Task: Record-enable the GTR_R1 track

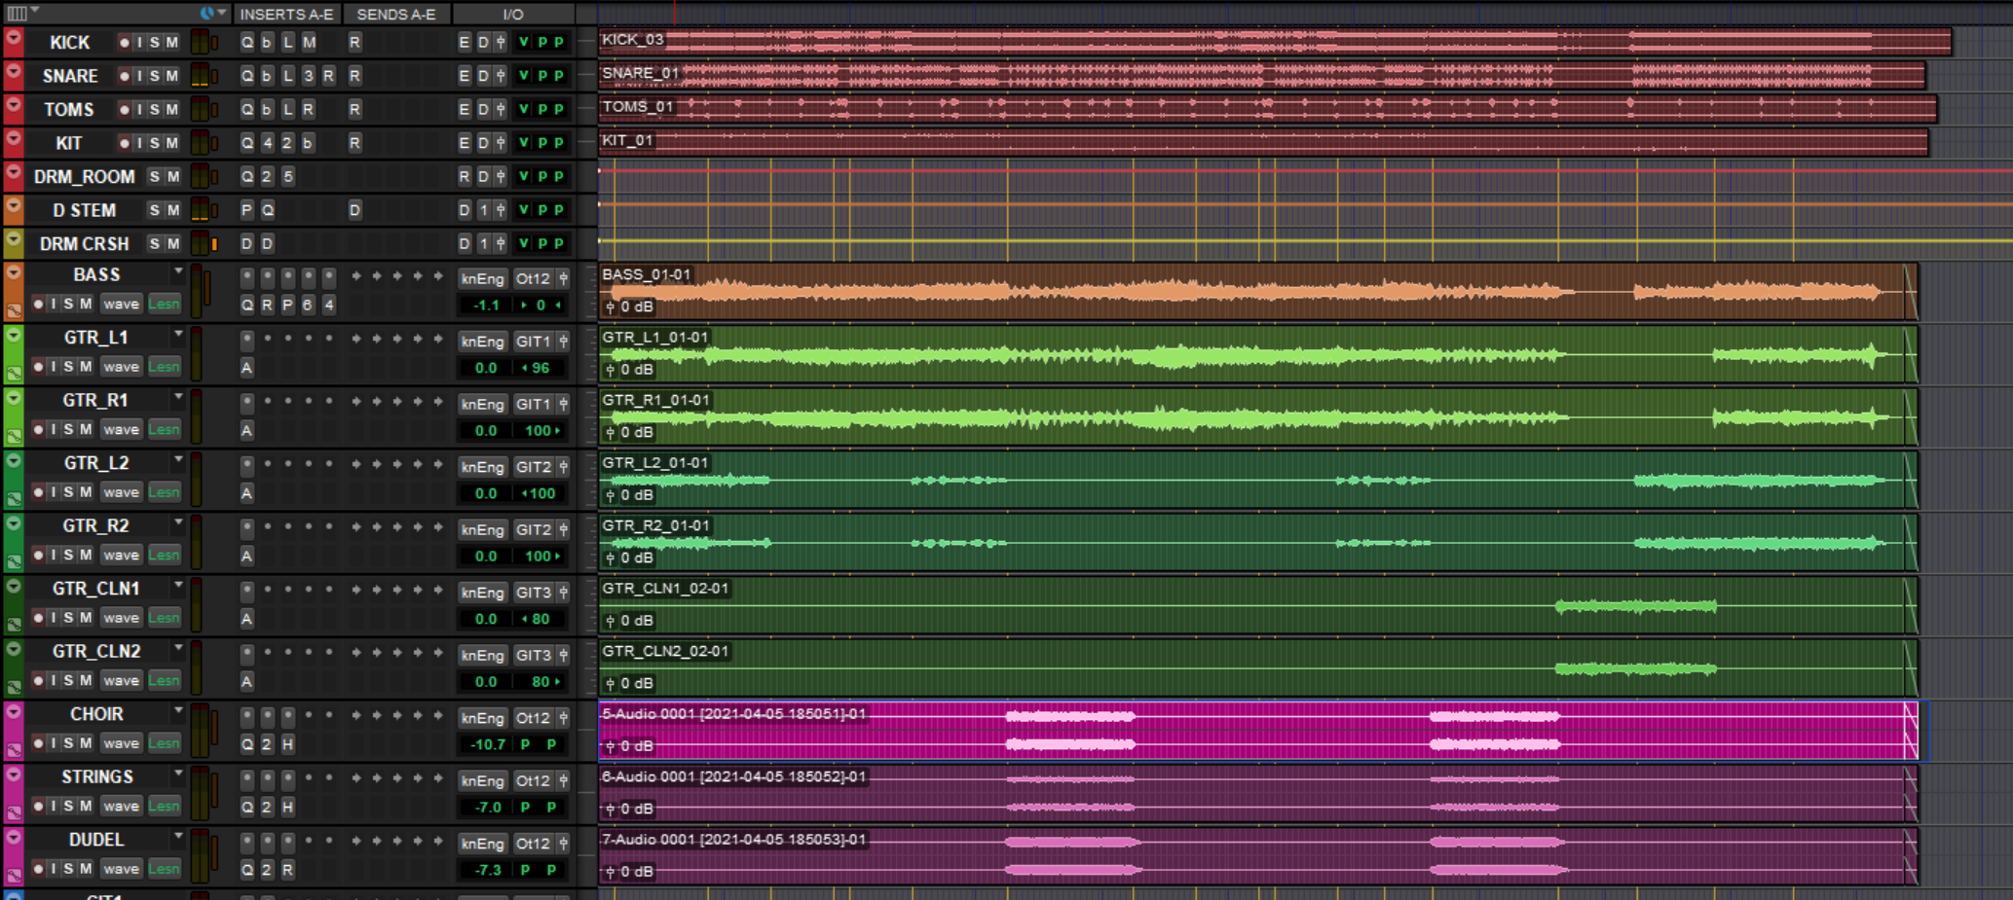Action: point(38,429)
